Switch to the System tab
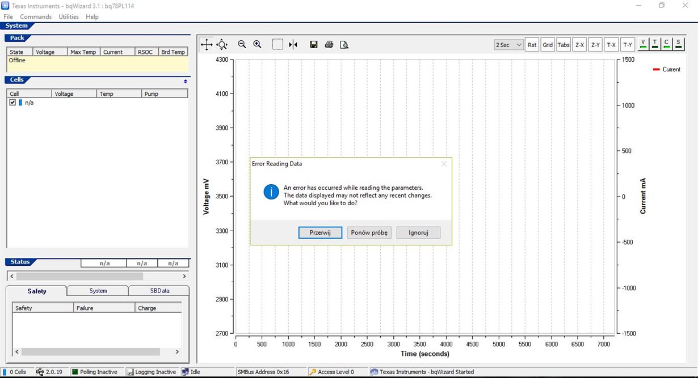Screen dimensions: 698x378 [x=98, y=291]
